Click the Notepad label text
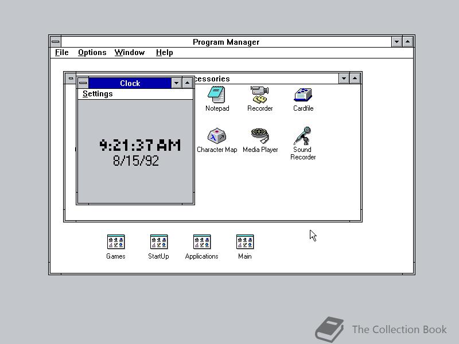459x344 pixels. 217,108
